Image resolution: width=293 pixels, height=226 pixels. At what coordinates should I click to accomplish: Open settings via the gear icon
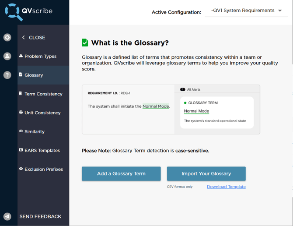(7, 38)
